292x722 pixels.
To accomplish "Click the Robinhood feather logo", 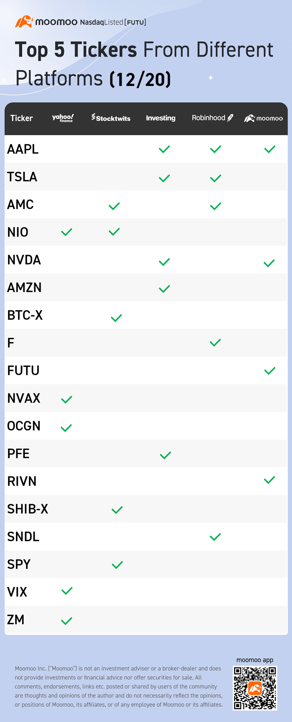I will click(230, 118).
